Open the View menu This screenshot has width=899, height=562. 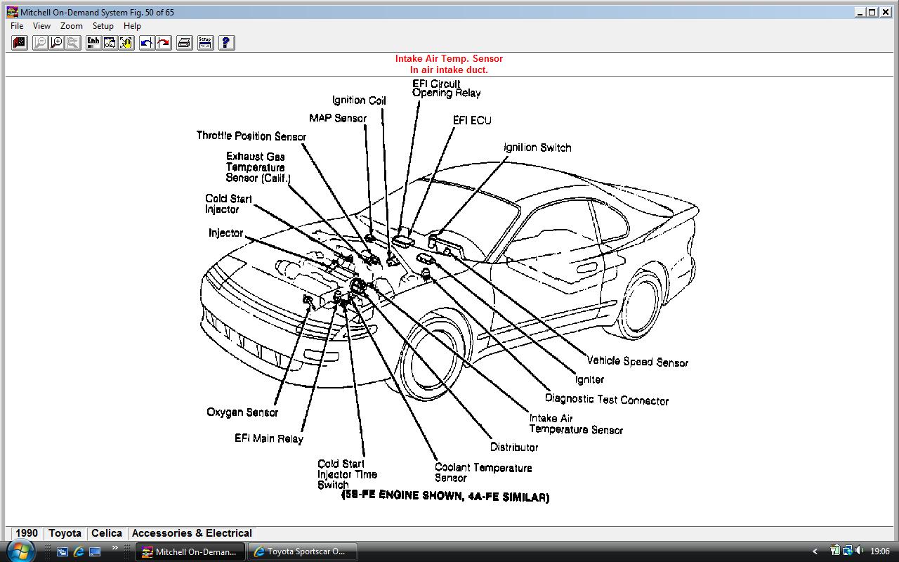point(41,26)
